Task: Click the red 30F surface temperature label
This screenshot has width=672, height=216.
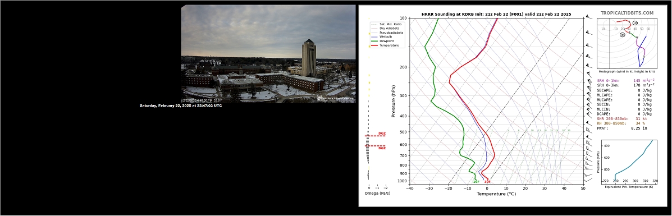Action: click(487, 182)
